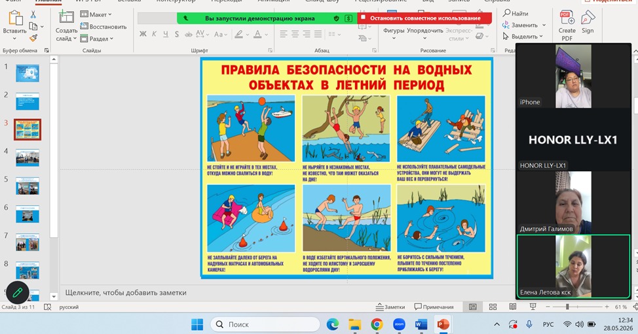Image resolution: width=638 pixels, height=334 pixels.
Task: Toggle strikethrough formatting (ab)
Action: [x=189, y=35]
